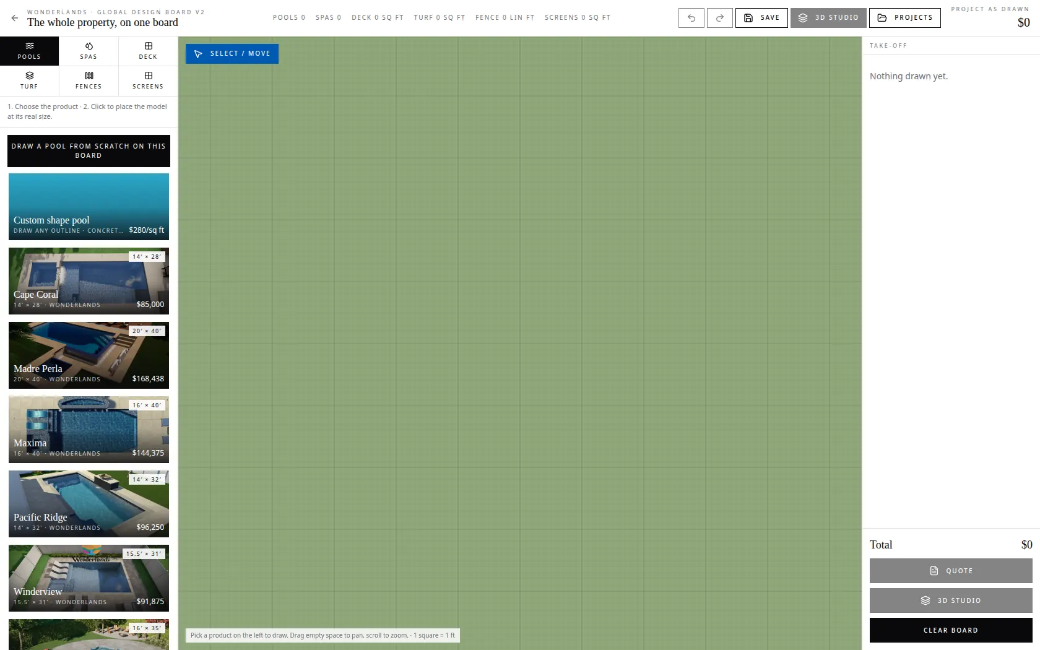The height and width of the screenshot is (650, 1040).
Task: Switch to the Turf category tab
Action: pos(29,80)
